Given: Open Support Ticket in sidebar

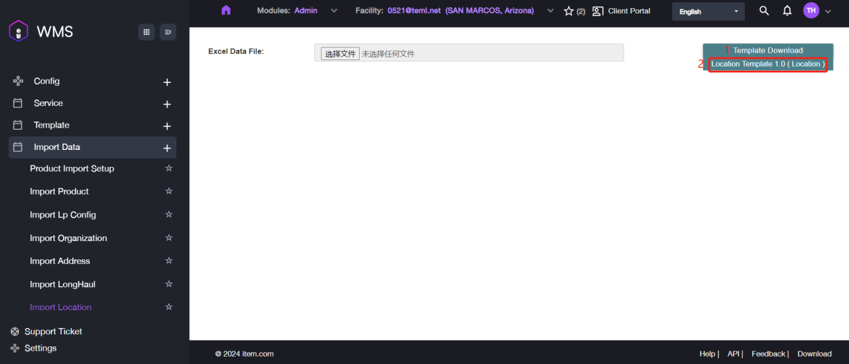Looking at the screenshot, I should point(53,332).
